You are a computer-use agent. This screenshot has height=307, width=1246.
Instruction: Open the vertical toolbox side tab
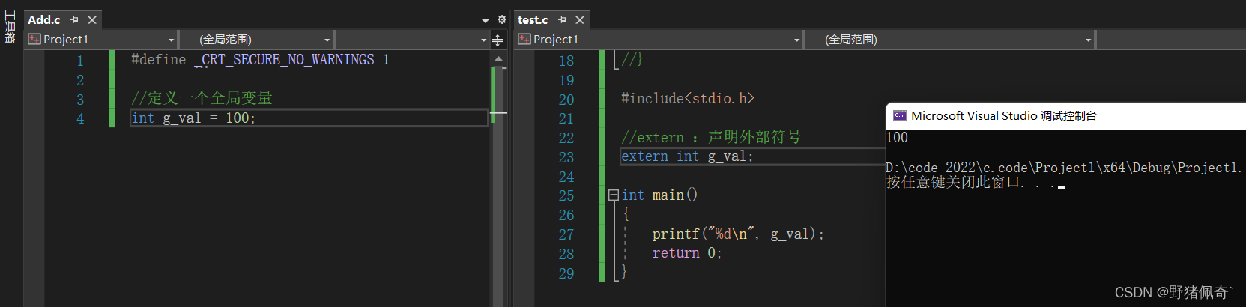[10, 27]
